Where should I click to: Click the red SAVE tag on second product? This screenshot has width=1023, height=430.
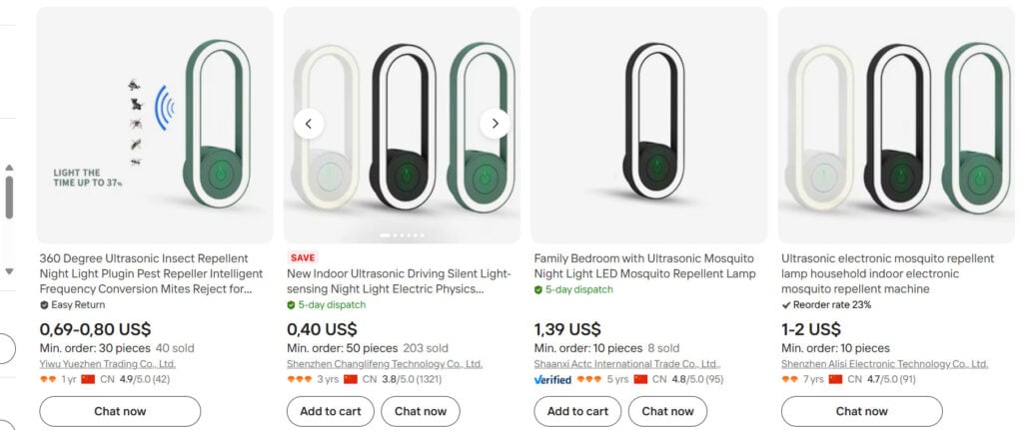pyautogui.click(x=302, y=257)
